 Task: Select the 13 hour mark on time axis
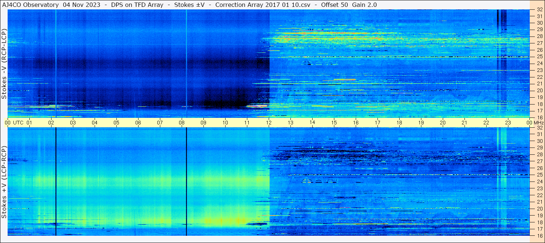coord(290,123)
